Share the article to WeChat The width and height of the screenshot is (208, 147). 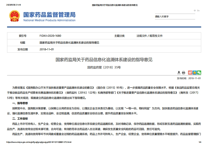click(199, 73)
